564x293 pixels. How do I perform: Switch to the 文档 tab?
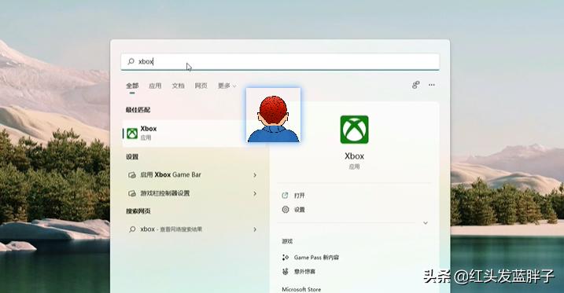click(178, 86)
